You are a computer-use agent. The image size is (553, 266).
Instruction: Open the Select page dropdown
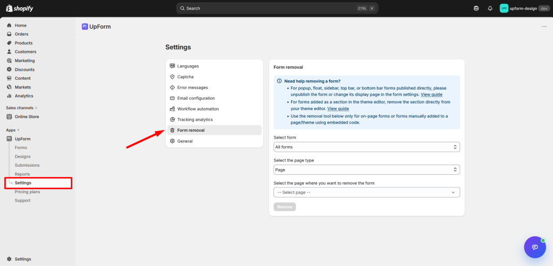(x=367, y=193)
